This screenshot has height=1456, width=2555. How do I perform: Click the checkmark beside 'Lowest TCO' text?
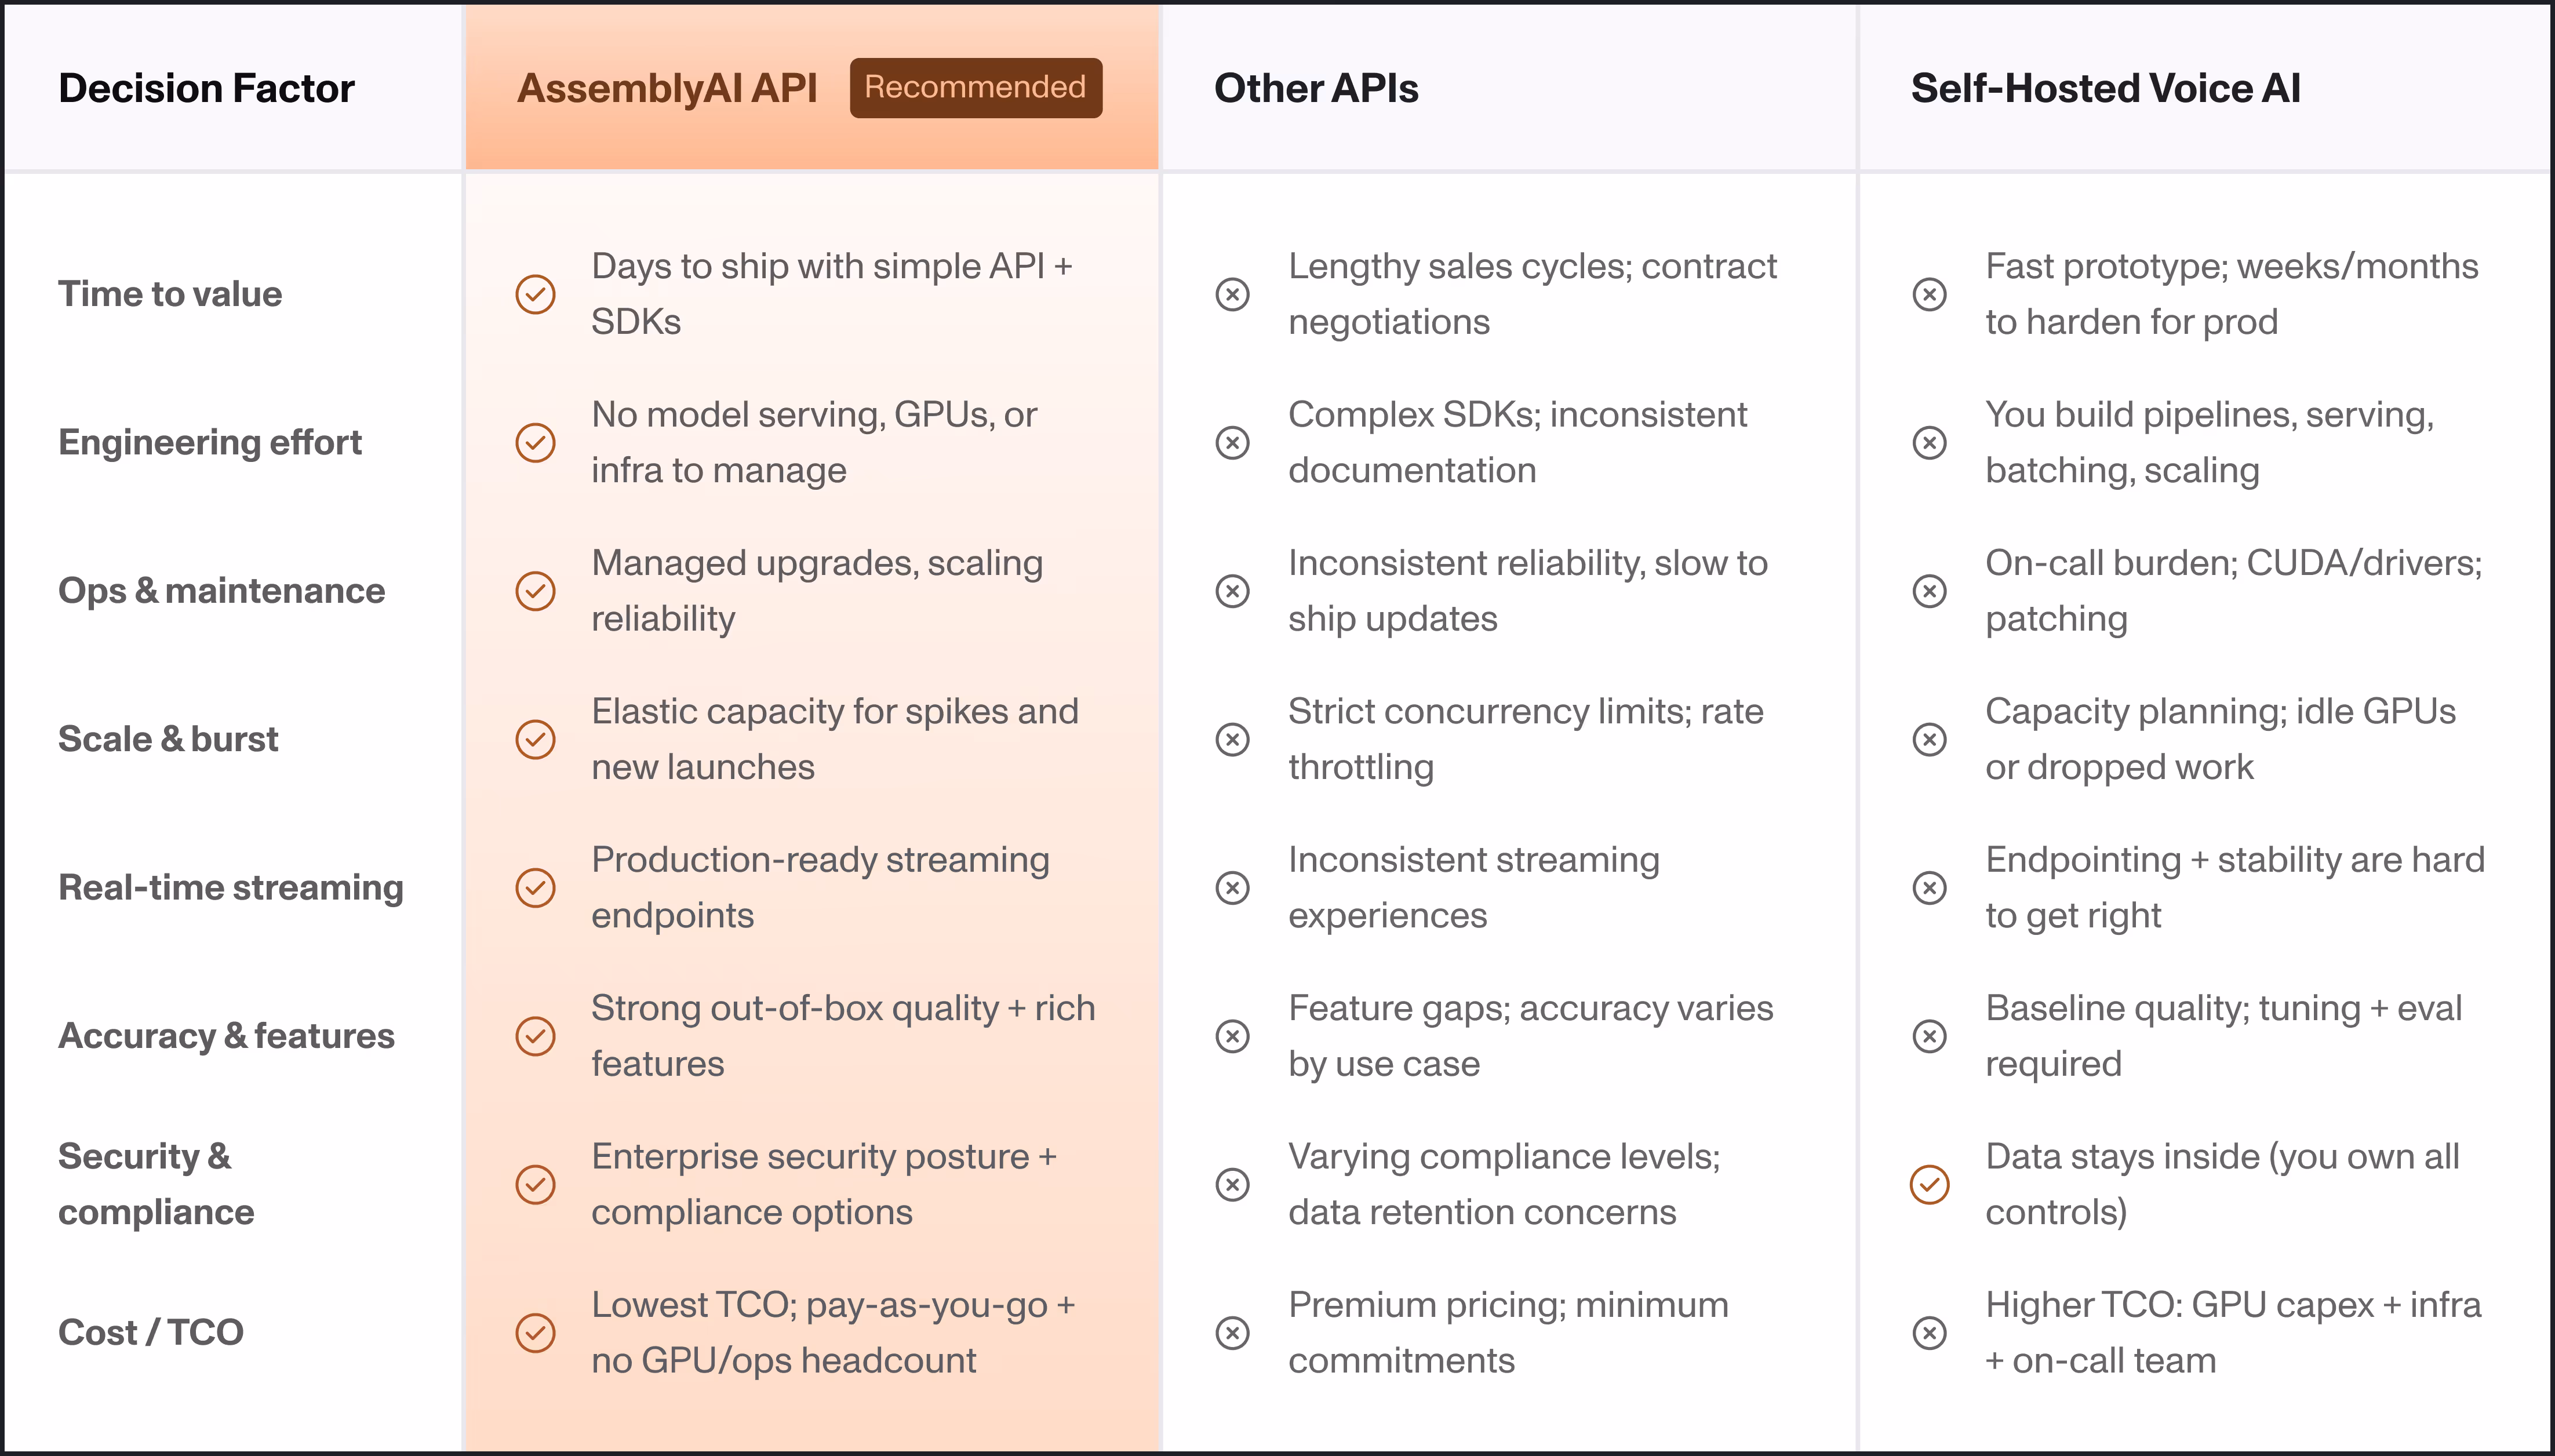pyautogui.click(x=535, y=1332)
